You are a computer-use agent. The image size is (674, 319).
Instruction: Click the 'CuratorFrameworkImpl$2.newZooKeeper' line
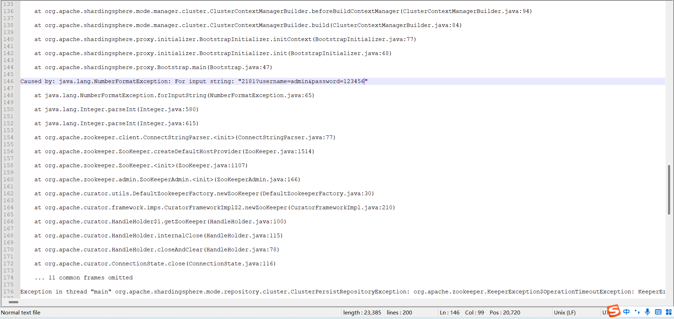pyautogui.click(x=214, y=208)
